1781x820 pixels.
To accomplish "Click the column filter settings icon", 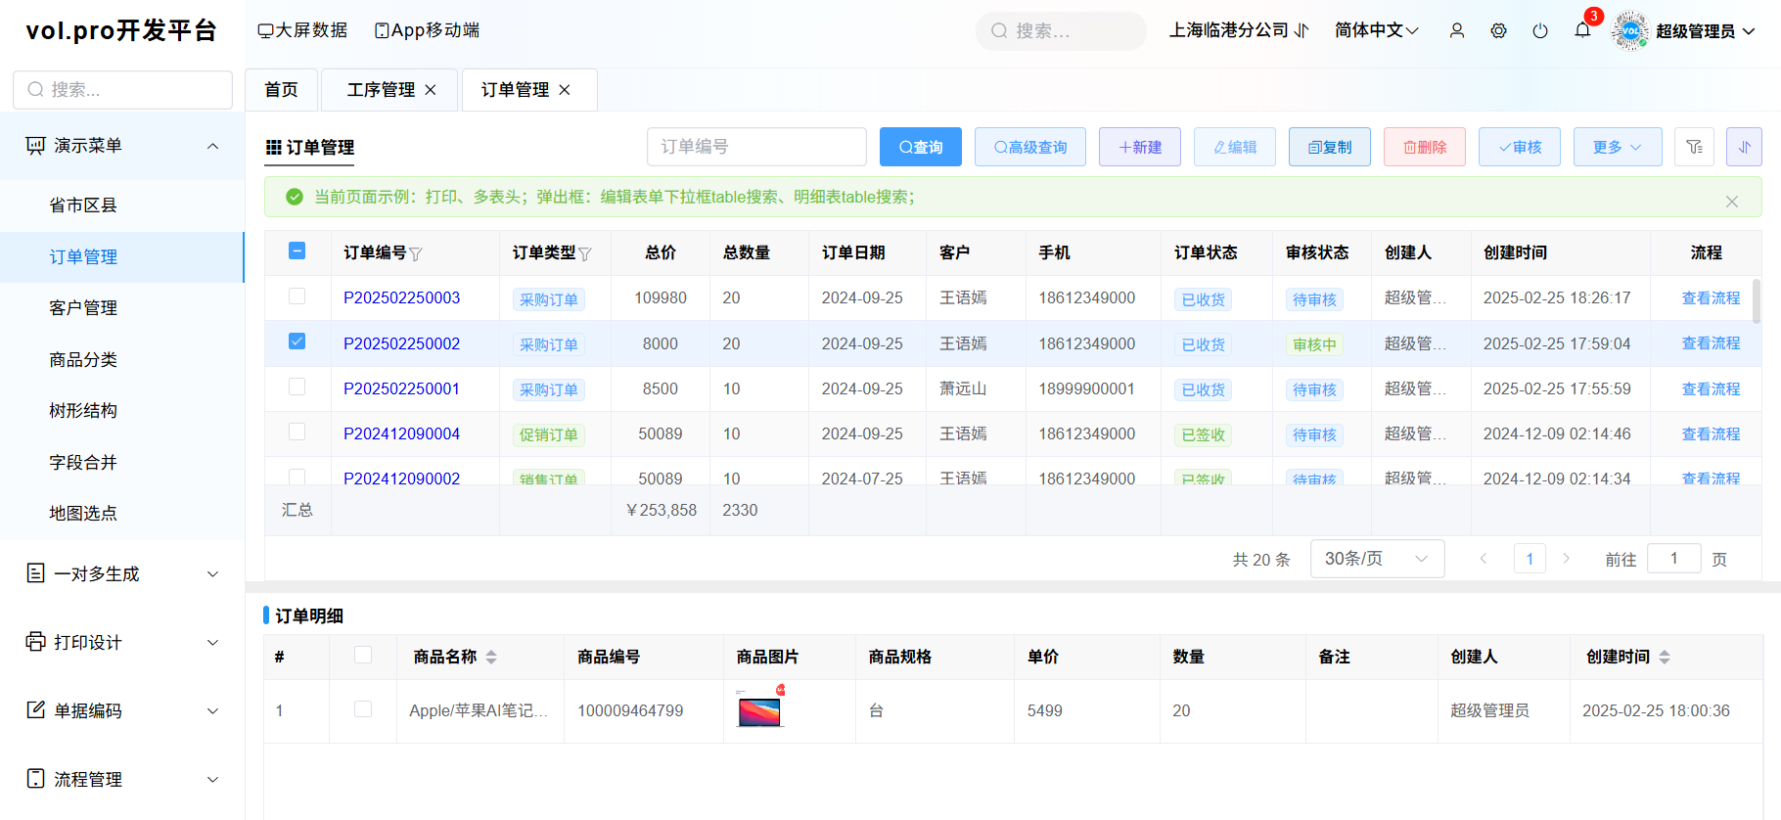I will click(1694, 147).
